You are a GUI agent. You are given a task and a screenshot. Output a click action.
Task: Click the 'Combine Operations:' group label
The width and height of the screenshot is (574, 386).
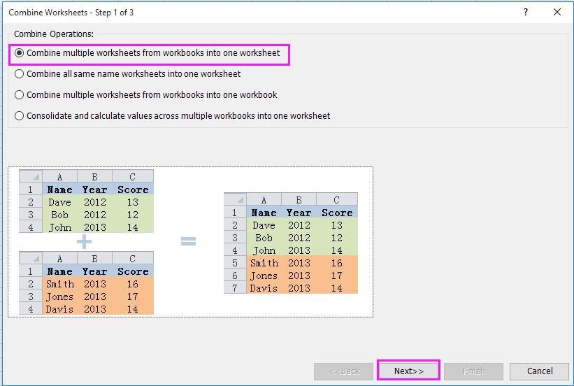(x=54, y=34)
